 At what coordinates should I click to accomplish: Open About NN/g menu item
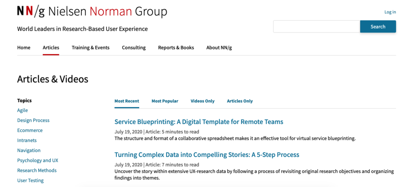(219, 47)
